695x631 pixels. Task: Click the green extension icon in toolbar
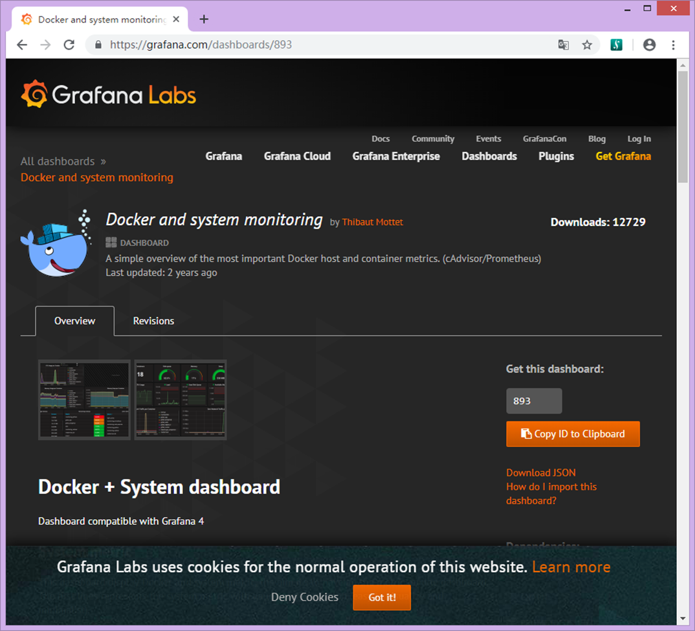(616, 45)
